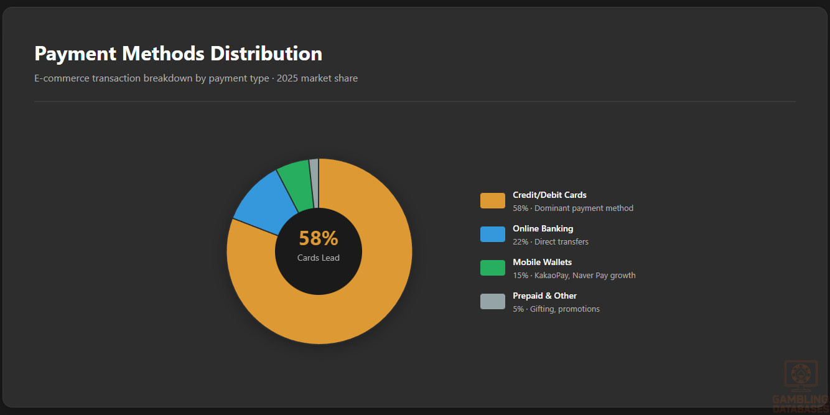The image size is (830, 415).
Task: Click the 22% Direct transfers description
Action: [550, 241]
